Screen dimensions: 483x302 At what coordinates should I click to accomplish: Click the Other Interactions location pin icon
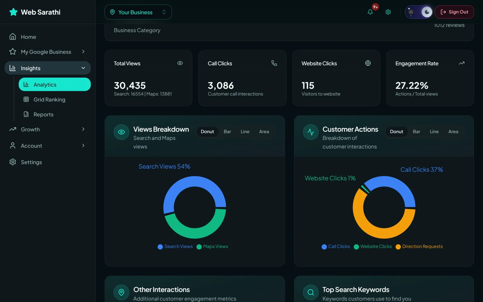[121, 292]
